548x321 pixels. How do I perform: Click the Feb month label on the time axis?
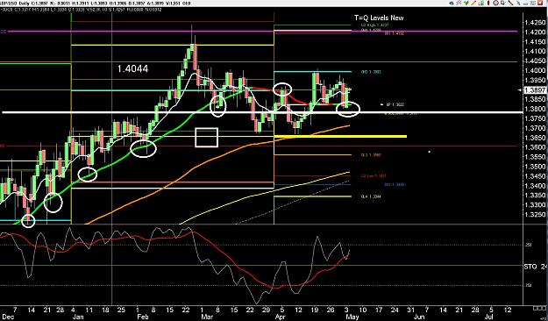[x=143, y=317]
